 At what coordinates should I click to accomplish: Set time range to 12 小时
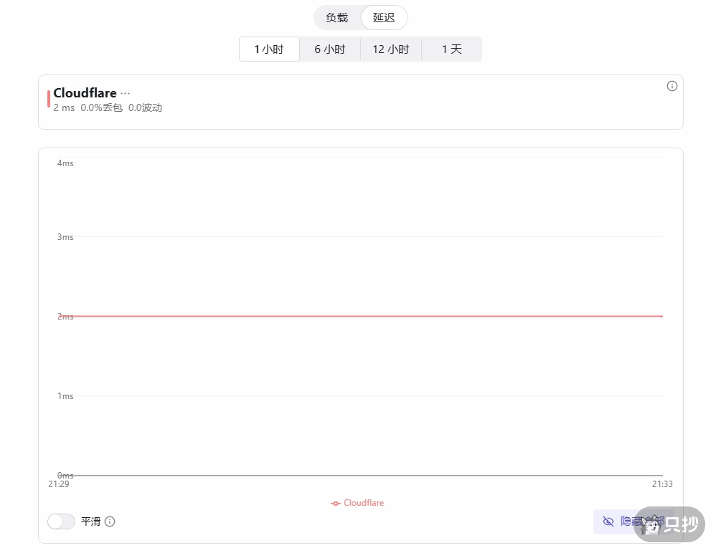(390, 49)
